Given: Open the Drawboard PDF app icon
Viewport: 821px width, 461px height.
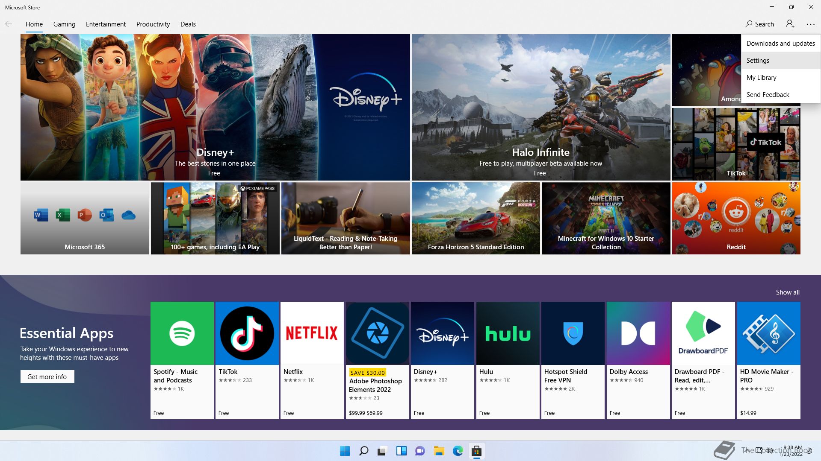Looking at the screenshot, I should tap(703, 333).
